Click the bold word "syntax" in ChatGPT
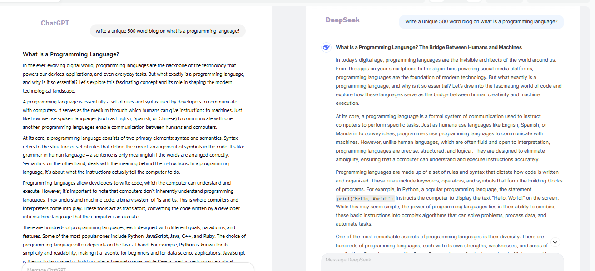 (x=182, y=138)
